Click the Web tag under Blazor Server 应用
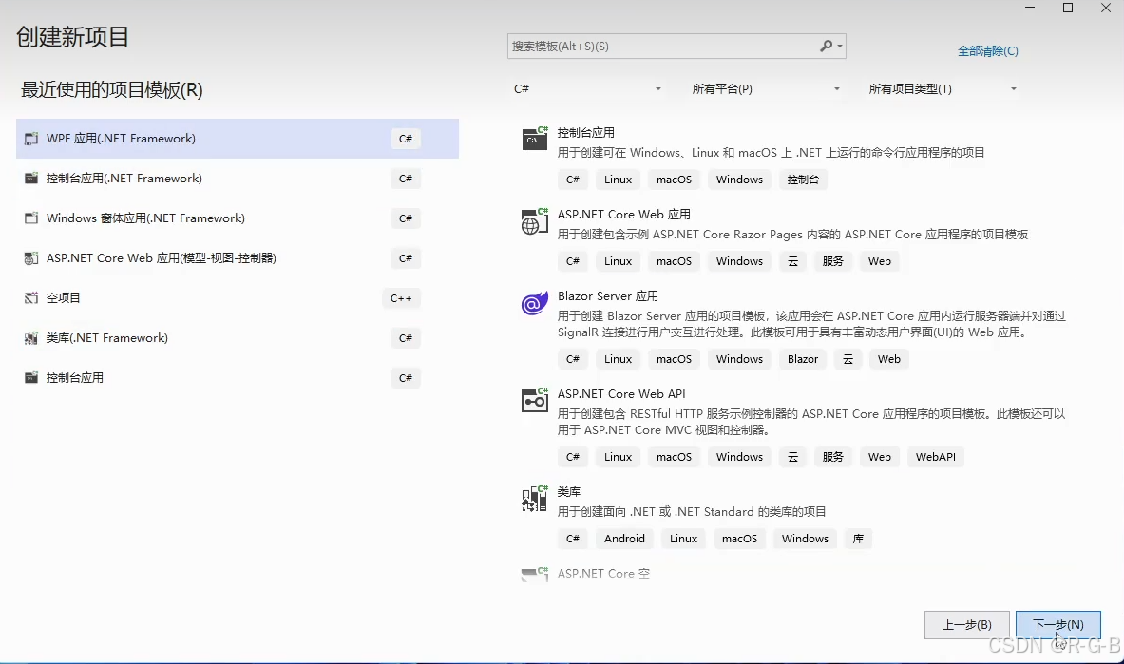The height and width of the screenshot is (664, 1124). point(889,359)
